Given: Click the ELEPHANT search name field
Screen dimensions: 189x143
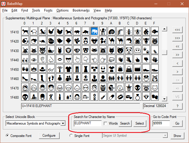Looking at the screenshot, I should click(x=88, y=123).
